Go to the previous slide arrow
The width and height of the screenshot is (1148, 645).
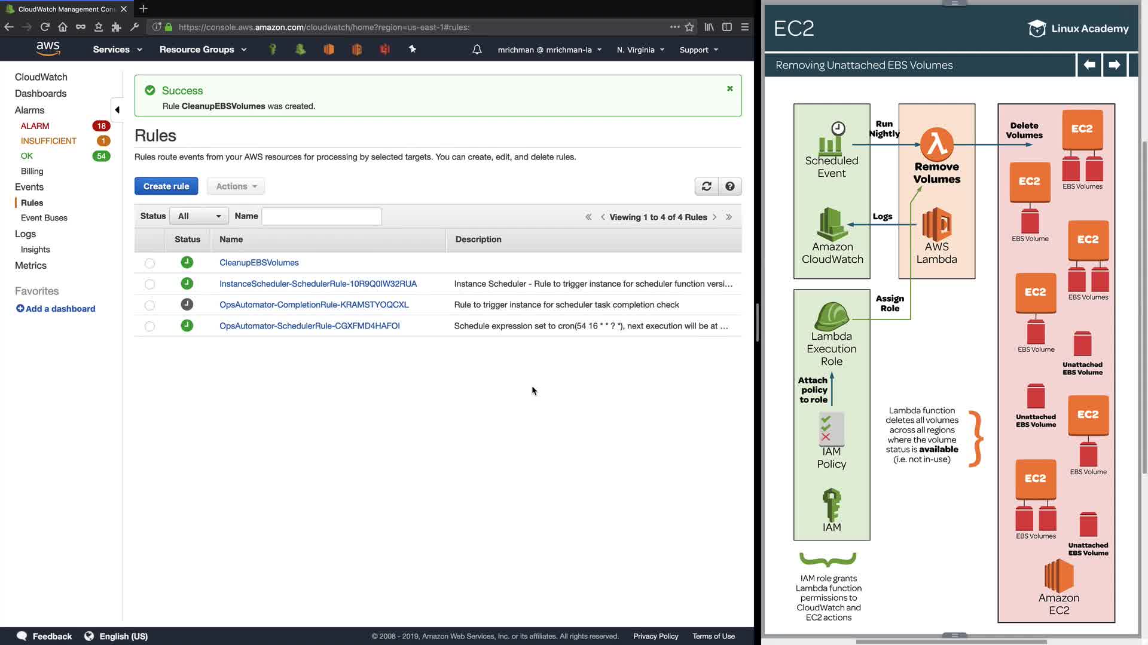pyautogui.click(x=1089, y=64)
